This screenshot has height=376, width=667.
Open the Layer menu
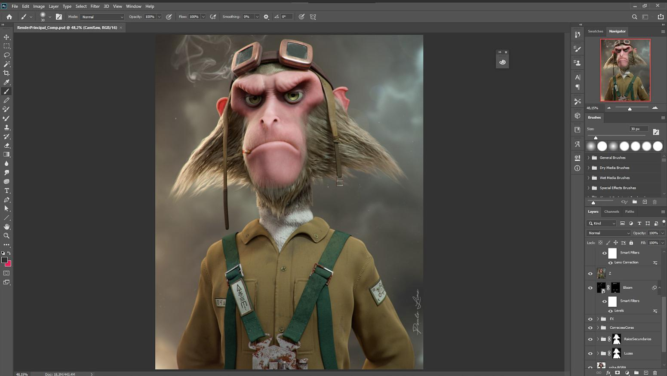(x=54, y=6)
